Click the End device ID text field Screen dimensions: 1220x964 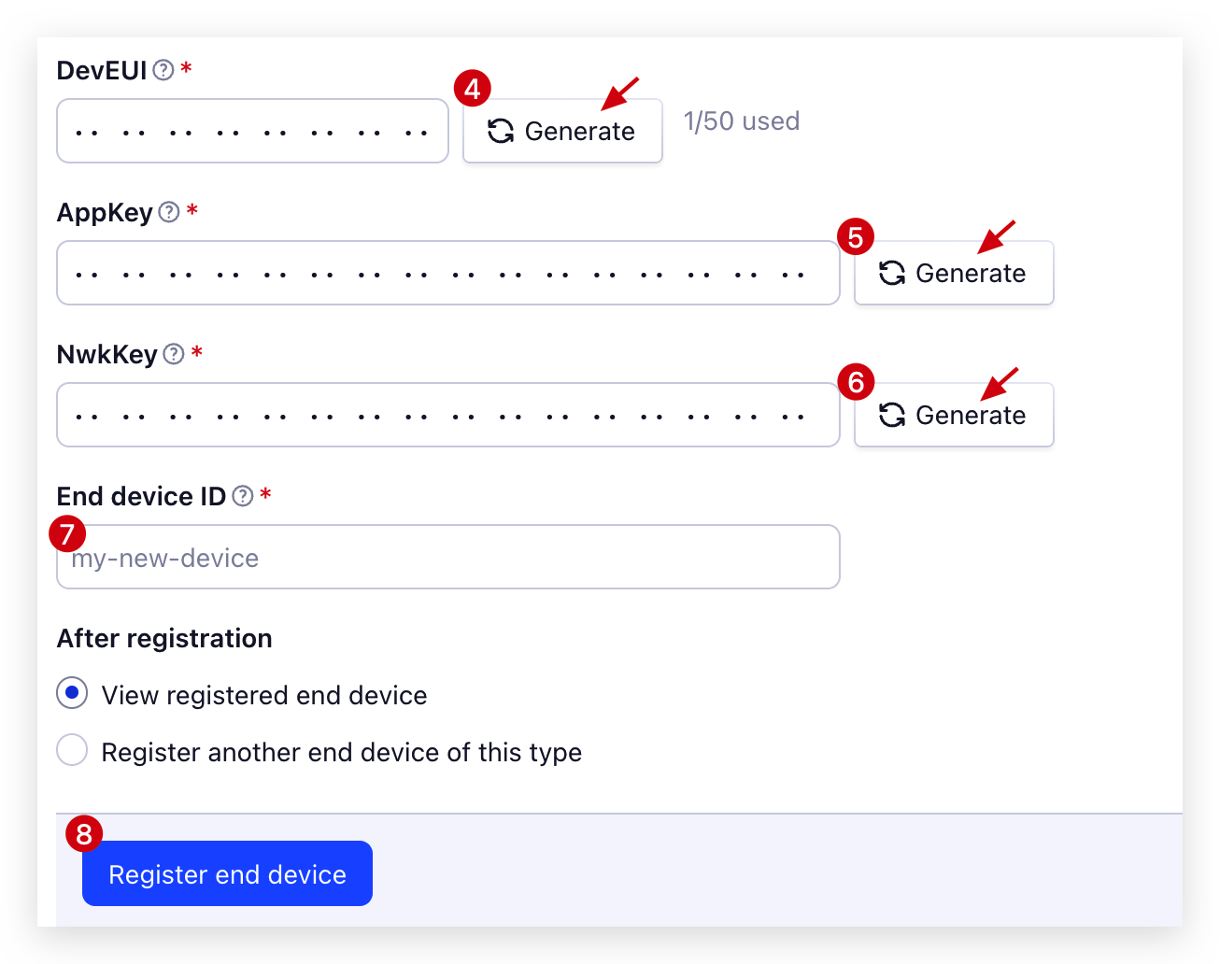coord(448,557)
